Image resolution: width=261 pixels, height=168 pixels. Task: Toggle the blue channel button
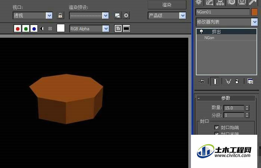click(34, 29)
